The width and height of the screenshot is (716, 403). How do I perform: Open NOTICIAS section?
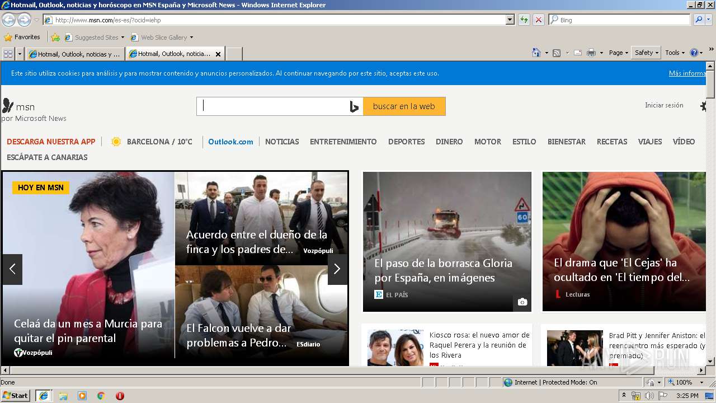[x=282, y=142]
